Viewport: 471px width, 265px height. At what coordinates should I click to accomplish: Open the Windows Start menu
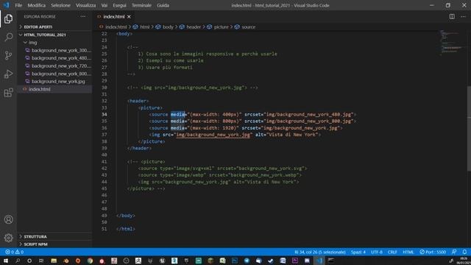pyautogui.click(x=6, y=261)
